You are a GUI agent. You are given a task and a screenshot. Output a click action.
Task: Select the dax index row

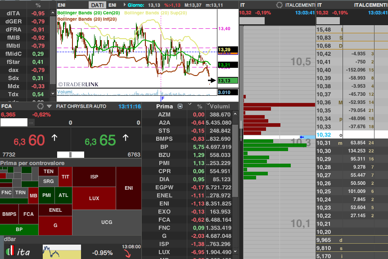pyautogui.click(x=25, y=70)
